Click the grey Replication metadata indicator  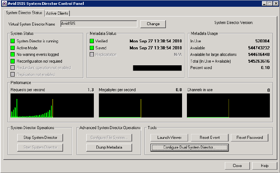92,54
